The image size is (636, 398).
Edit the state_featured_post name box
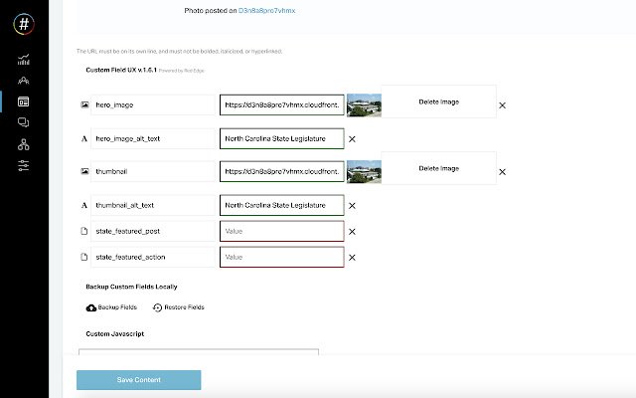click(x=153, y=231)
